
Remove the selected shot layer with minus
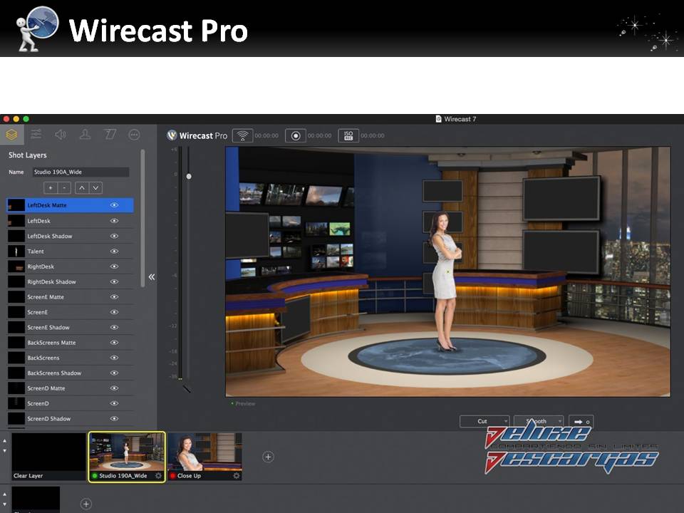(64, 187)
